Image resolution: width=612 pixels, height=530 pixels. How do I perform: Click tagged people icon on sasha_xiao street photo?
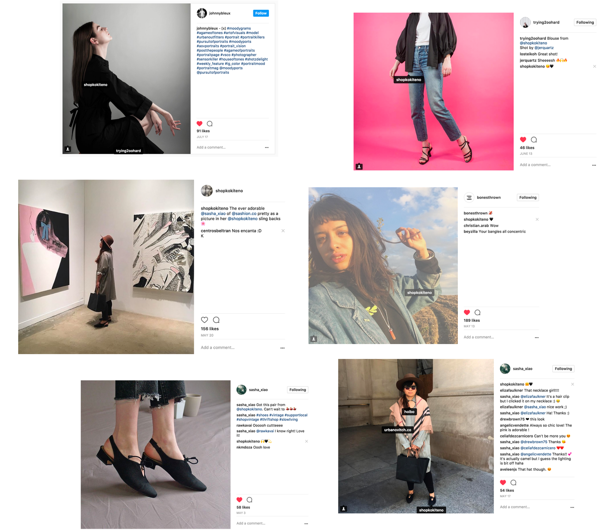(344, 509)
